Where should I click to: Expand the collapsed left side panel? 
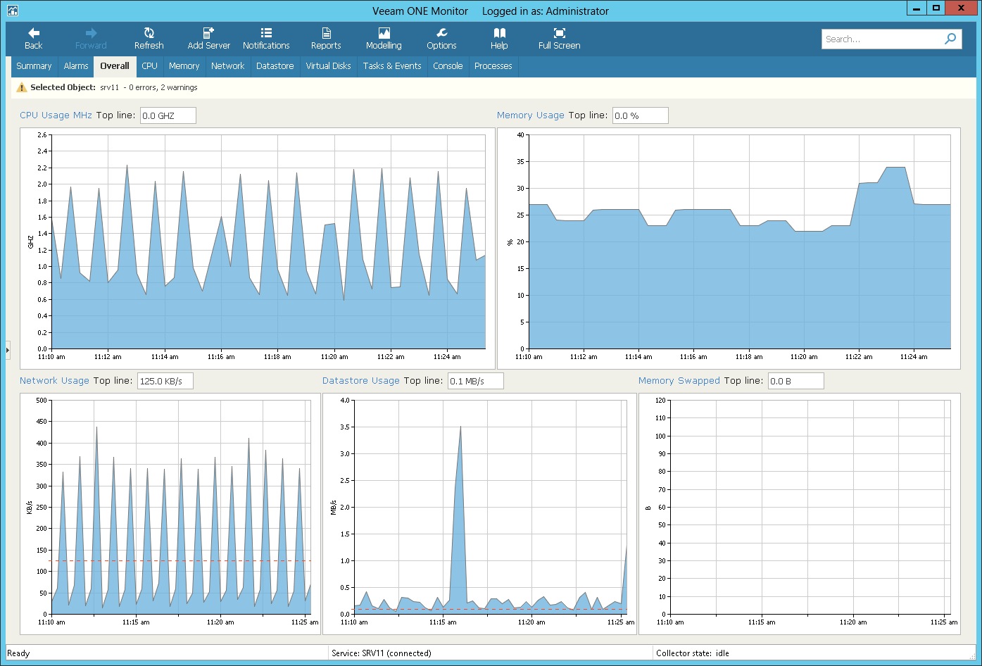pyautogui.click(x=8, y=349)
